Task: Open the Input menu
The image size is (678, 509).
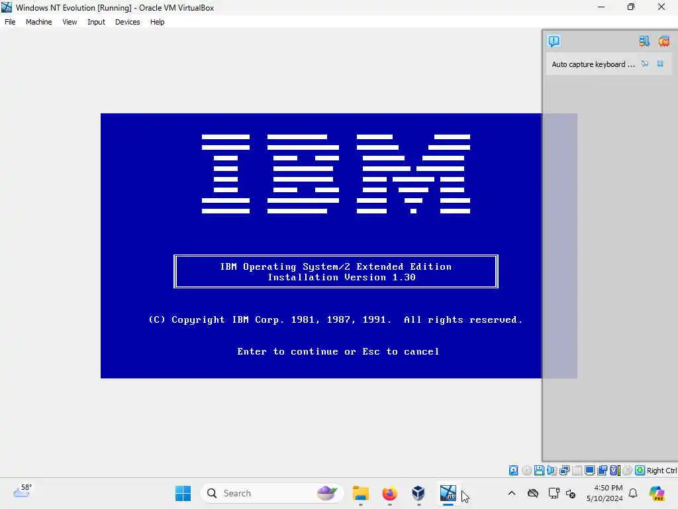Action: [96, 22]
